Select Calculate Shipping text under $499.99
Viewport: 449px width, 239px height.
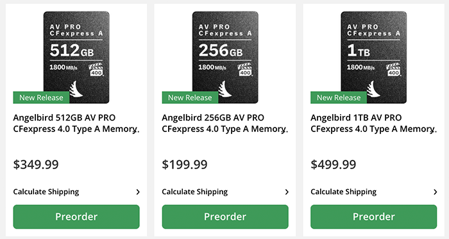(x=343, y=192)
